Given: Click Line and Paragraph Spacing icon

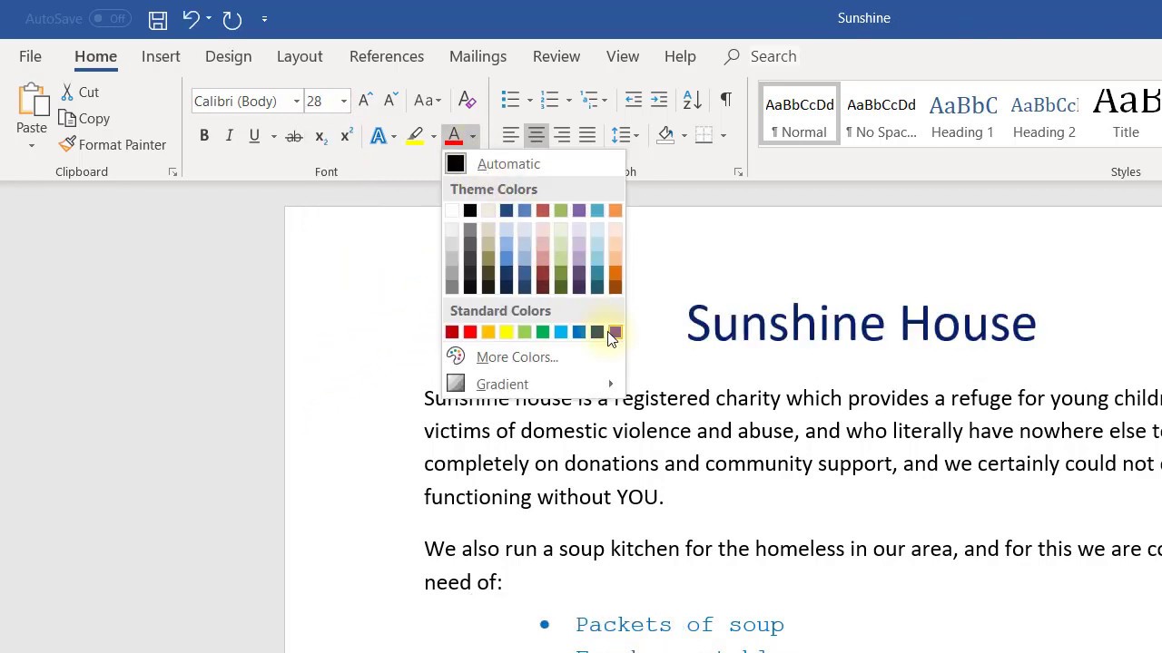Looking at the screenshot, I should click(620, 136).
